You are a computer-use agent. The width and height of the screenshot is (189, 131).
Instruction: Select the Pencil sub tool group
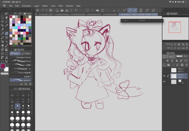pos(15,53)
